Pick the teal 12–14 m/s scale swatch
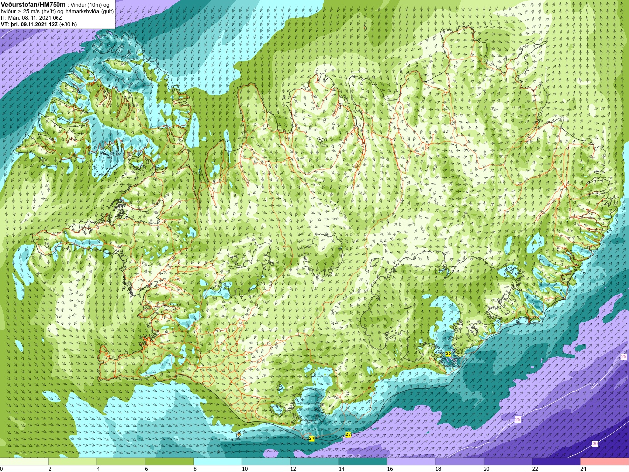 pyautogui.click(x=314, y=462)
